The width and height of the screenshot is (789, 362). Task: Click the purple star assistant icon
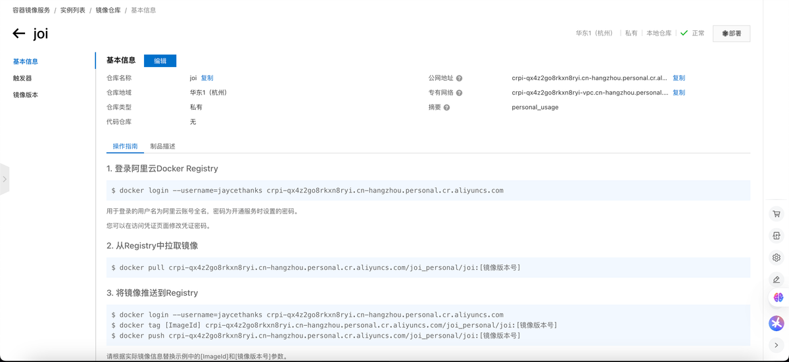pyautogui.click(x=777, y=323)
